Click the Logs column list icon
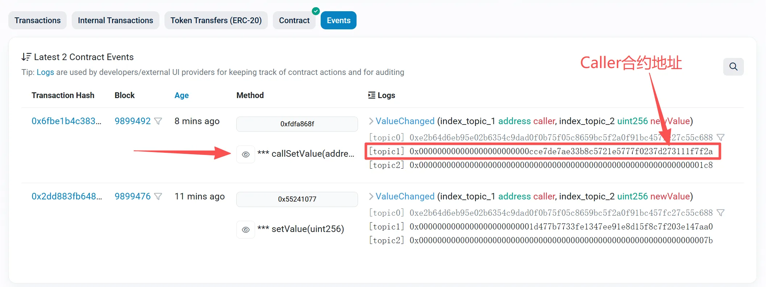Image resolution: width=766 pixels, height=287 pixels. point(371,95)
